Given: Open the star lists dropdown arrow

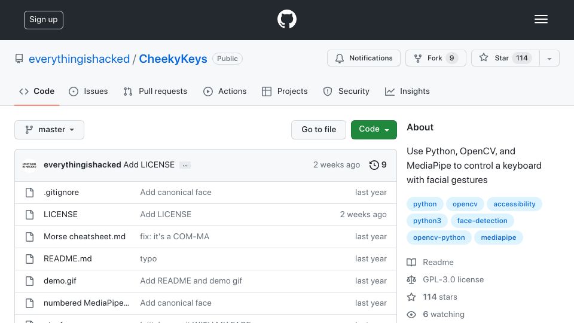Looking at the screenshot, I should (549, 59).
